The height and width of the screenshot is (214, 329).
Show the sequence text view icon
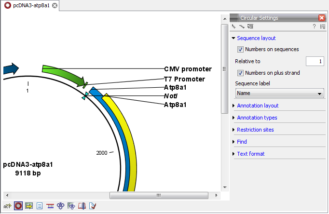(40, 206)
